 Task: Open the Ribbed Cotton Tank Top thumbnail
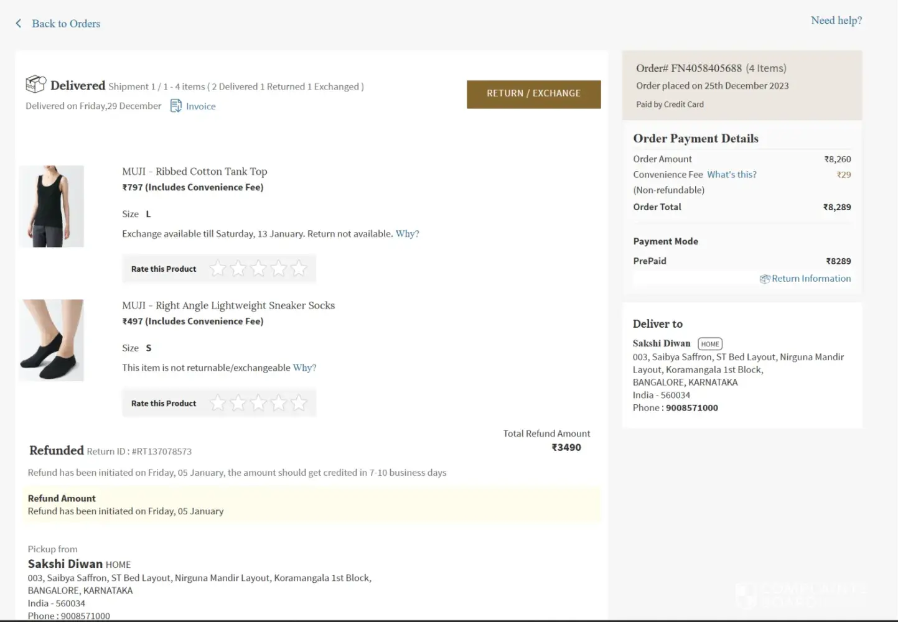coord(52,206)
